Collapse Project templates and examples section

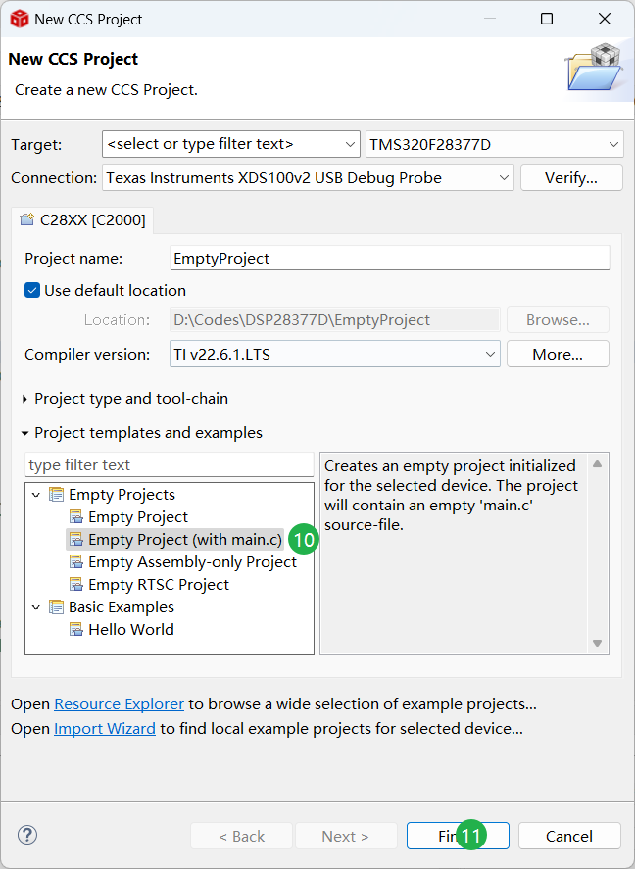coord(25,433)
